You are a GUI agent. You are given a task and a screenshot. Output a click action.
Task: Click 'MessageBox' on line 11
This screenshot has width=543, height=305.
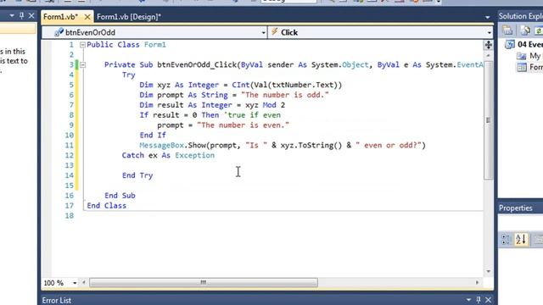(161, 145)
